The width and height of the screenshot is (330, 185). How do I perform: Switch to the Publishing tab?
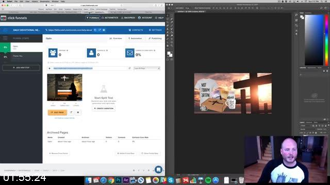pos(155,39)
